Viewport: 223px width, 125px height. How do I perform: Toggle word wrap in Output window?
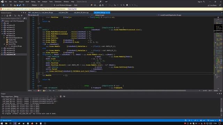pyautogui.click(x=64, y=97)
